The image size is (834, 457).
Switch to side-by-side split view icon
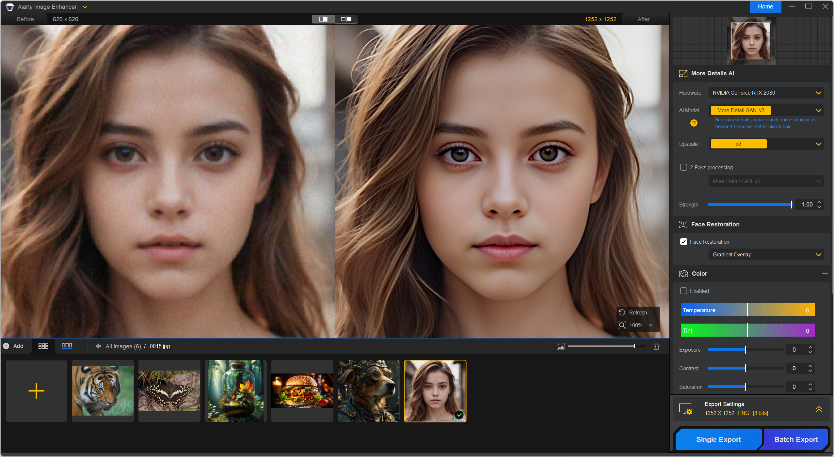click(346, 19)
